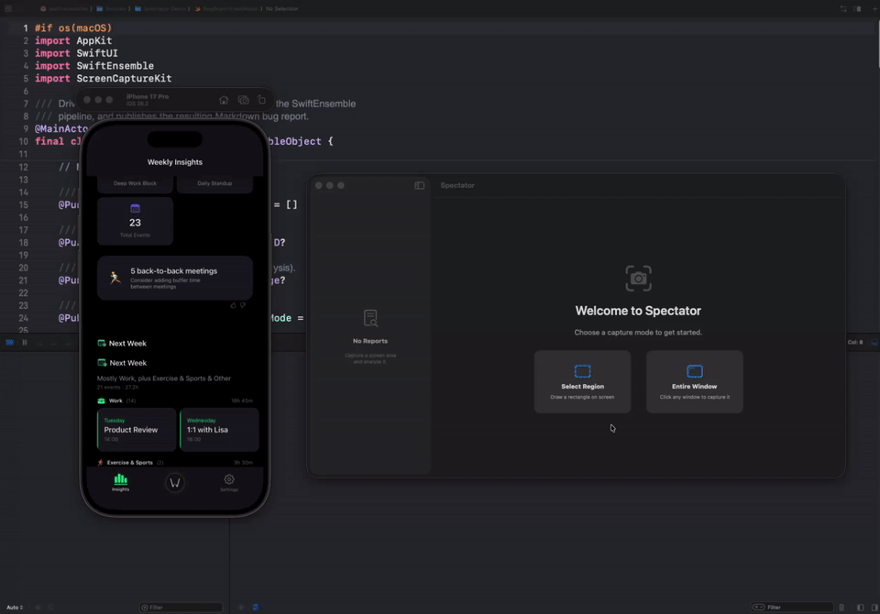Viewport: 880px width, 614px height.
Task: Click the filter icon in the debug console bar
Action: click(759, 607)
